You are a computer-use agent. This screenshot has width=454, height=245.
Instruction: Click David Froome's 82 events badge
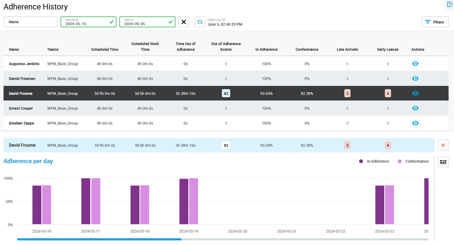click(x=226, y=93)
